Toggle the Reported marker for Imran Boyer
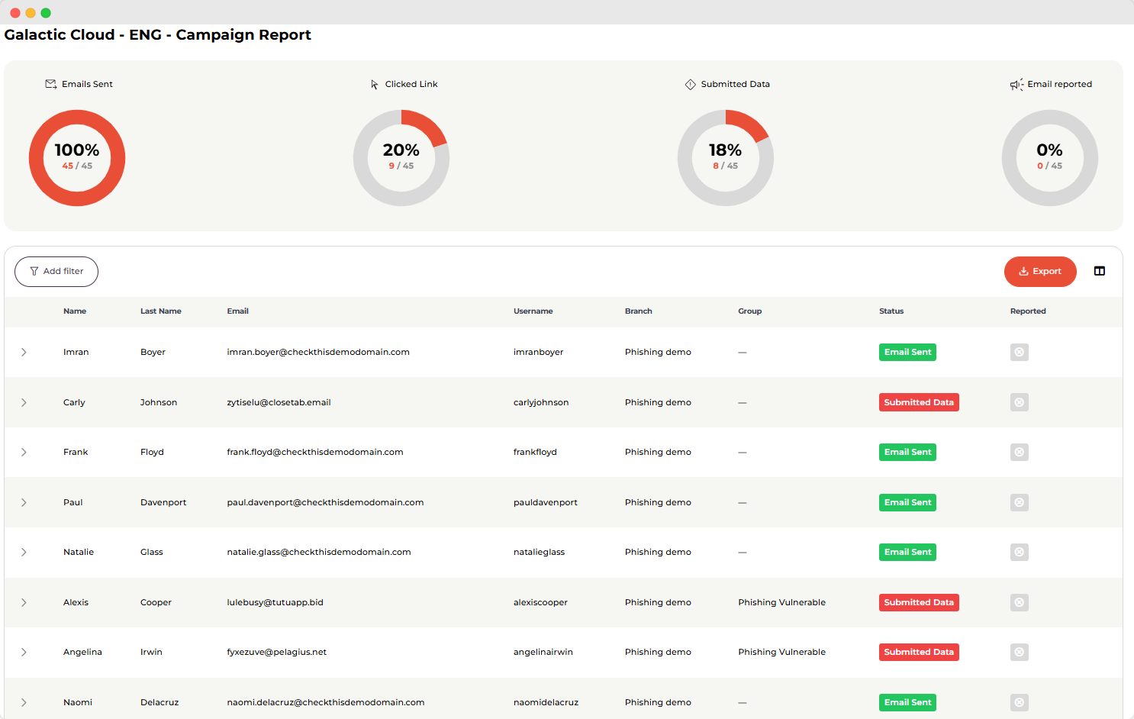1134x719 pixels. (x=1020, y=352)
